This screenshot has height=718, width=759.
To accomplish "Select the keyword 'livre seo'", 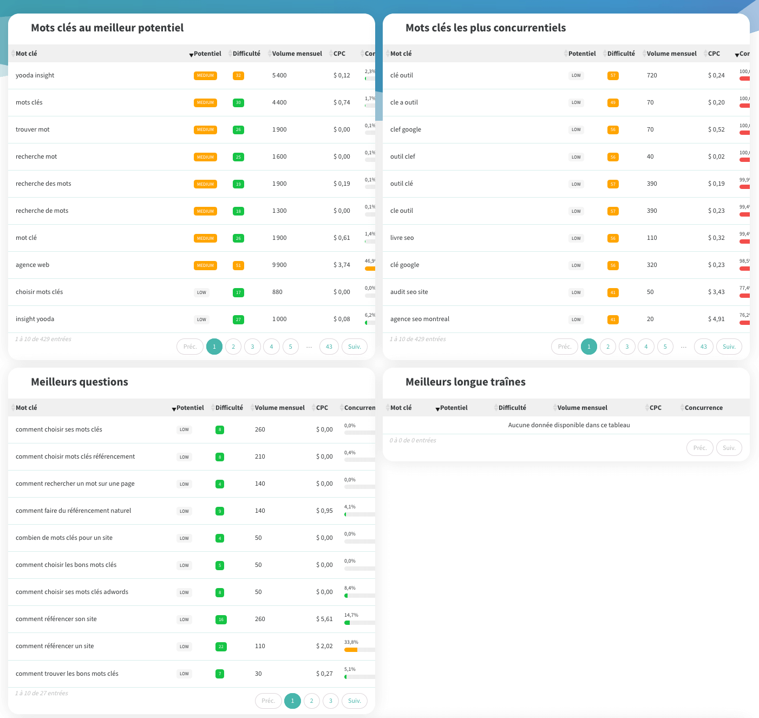I will [x=402, y=238].
